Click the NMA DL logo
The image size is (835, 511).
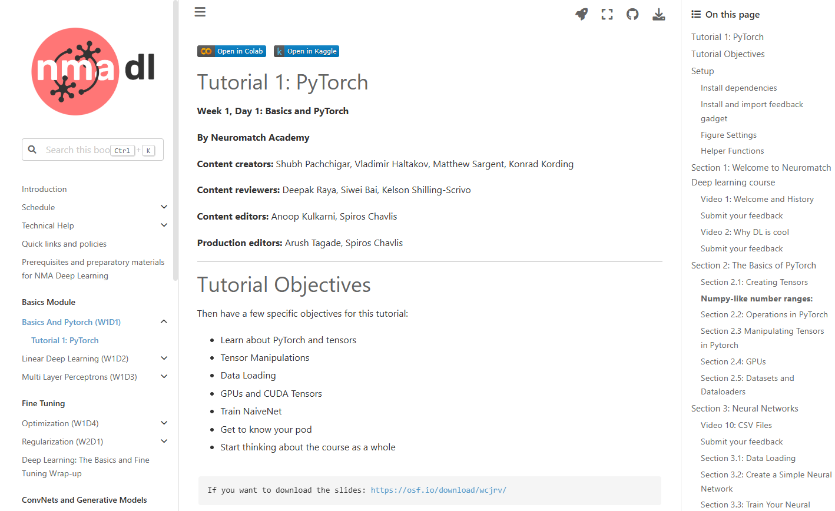tap(92, 71)
